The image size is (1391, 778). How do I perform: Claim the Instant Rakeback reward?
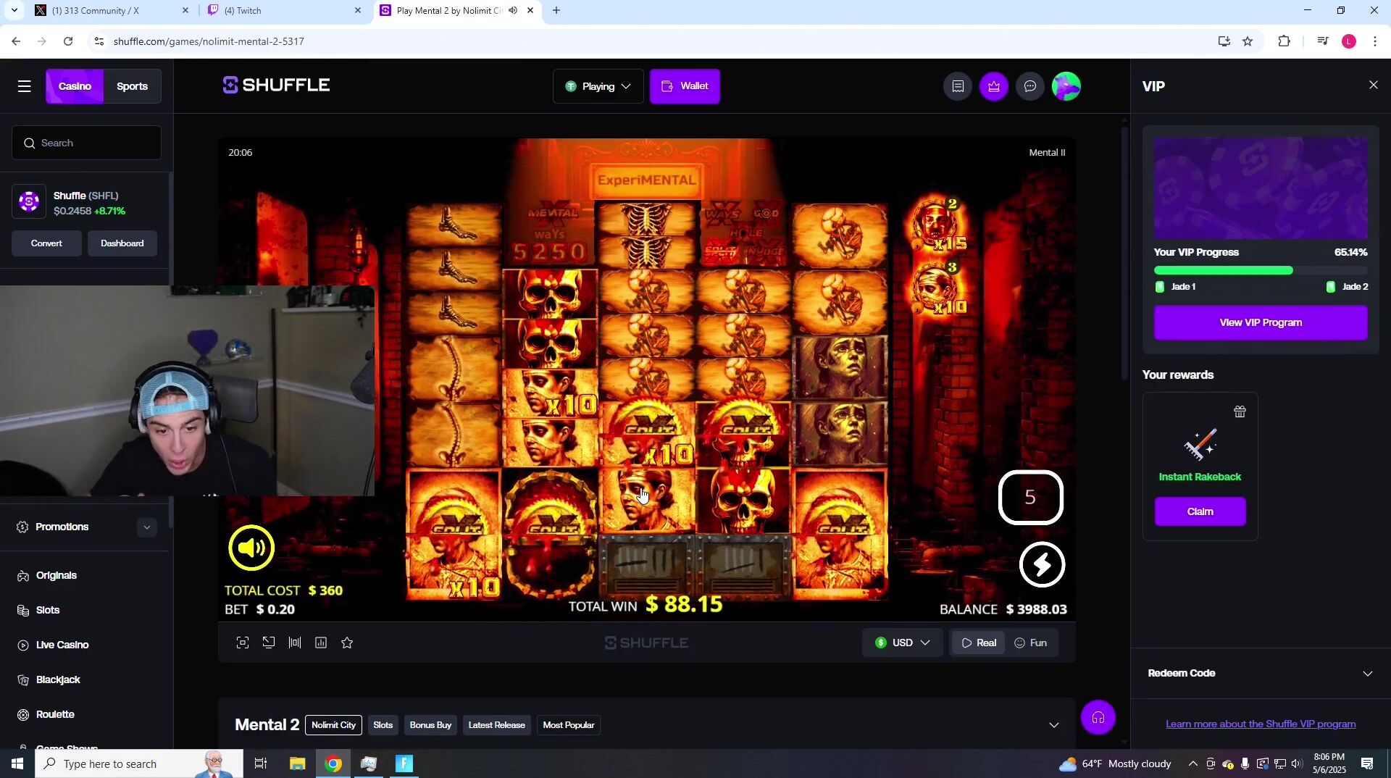(1200, 511)
